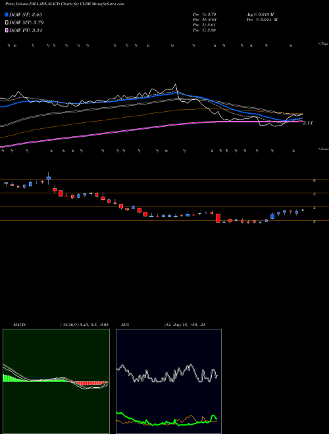Click the last blue candlestick on the far right
The image size is (329, 434).
click(303, 210)
